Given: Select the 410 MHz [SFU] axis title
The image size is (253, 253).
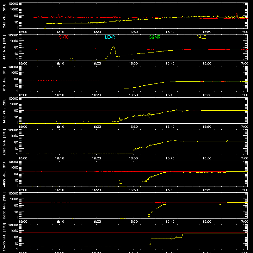Looking at the screenshot, I should pos(4,47).
